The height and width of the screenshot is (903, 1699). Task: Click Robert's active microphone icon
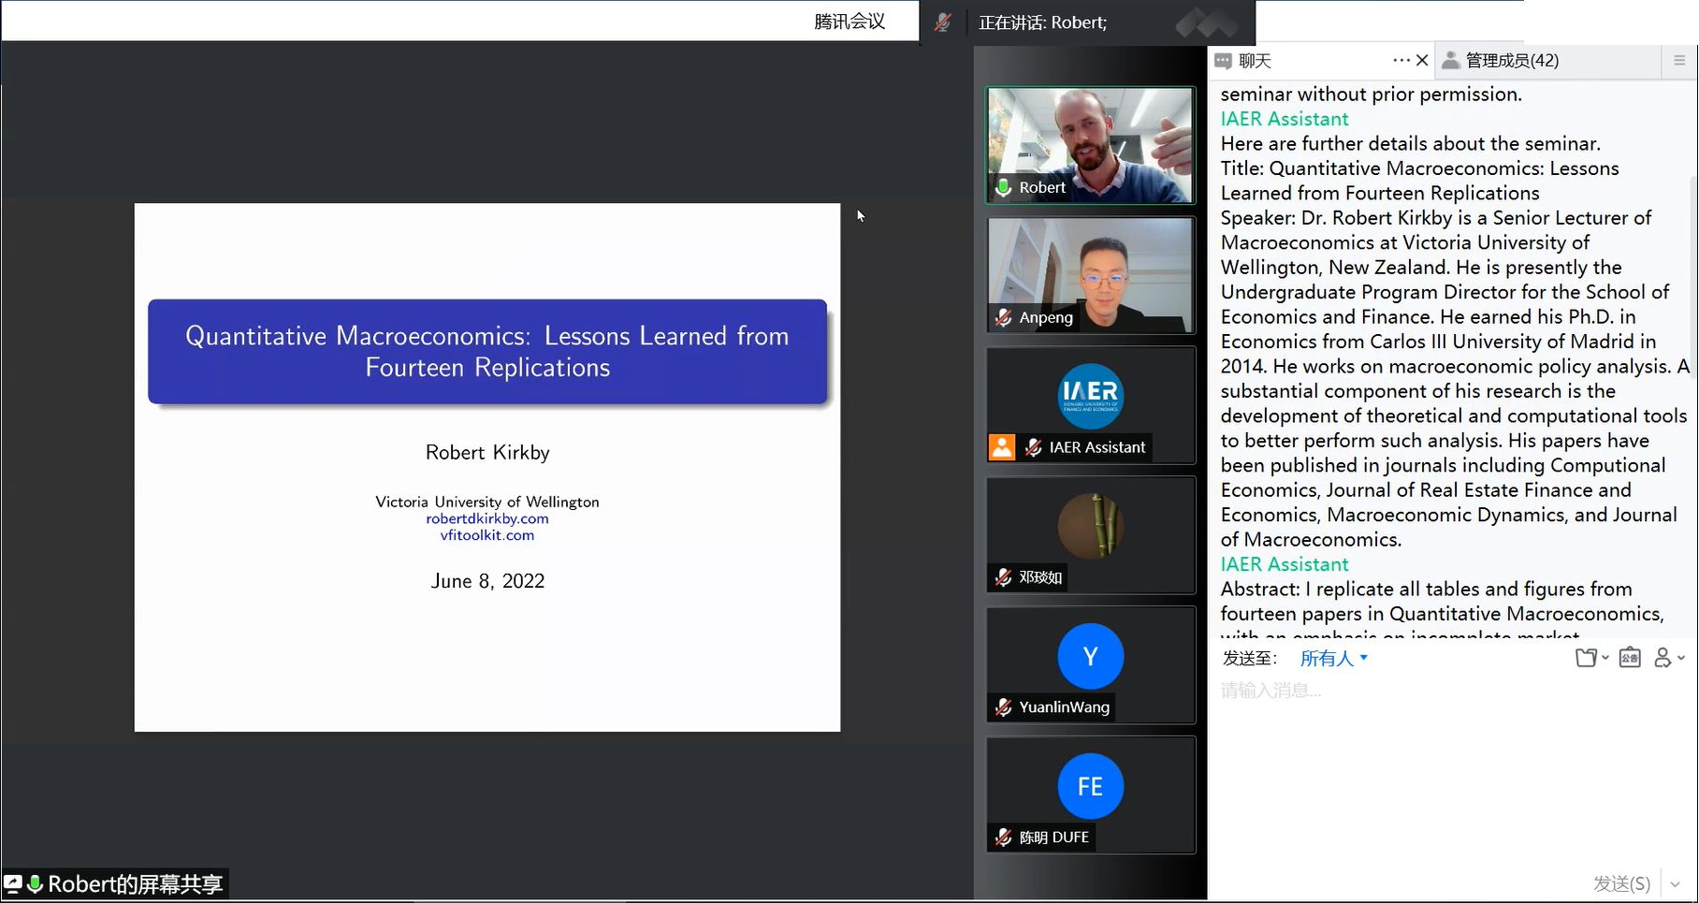(x=1004, y=187)
